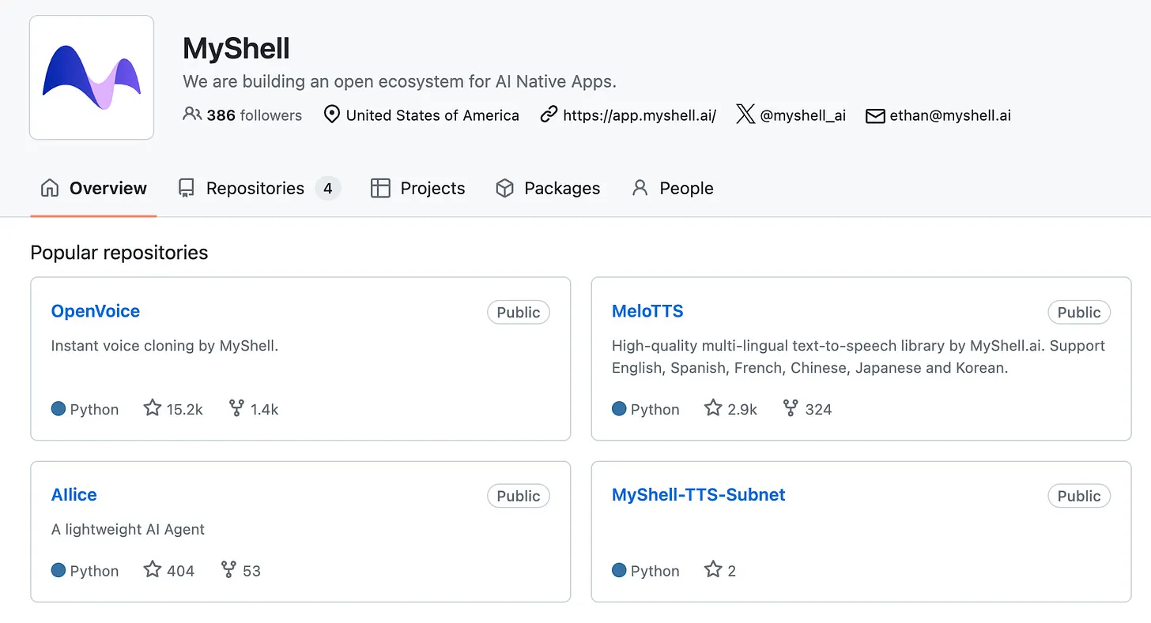Screen dimensions: 1151x623
Task: Visit the app.myshell.ai website link
Action: (x=639, y=115)
